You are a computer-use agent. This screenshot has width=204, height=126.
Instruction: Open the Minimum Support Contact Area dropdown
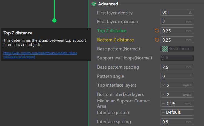[163, 104]
